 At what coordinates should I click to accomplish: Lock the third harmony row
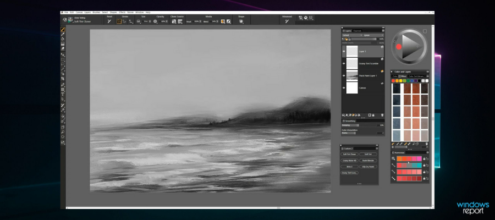tap(424, 172)
